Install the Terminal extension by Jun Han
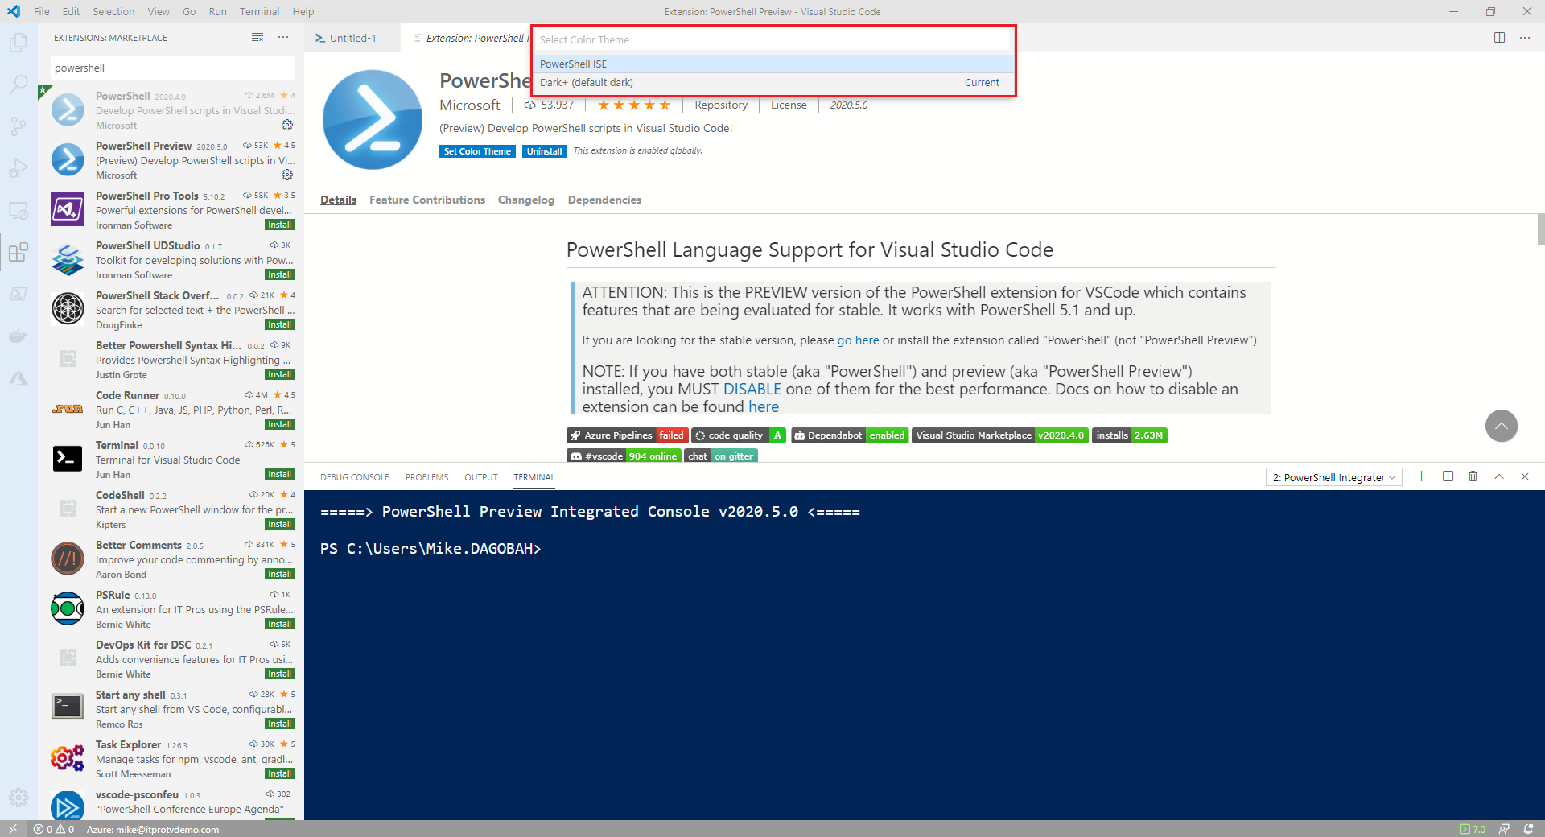Viewport: 1545px width, 837px height. pyautogui.click(x=280, y=475)
